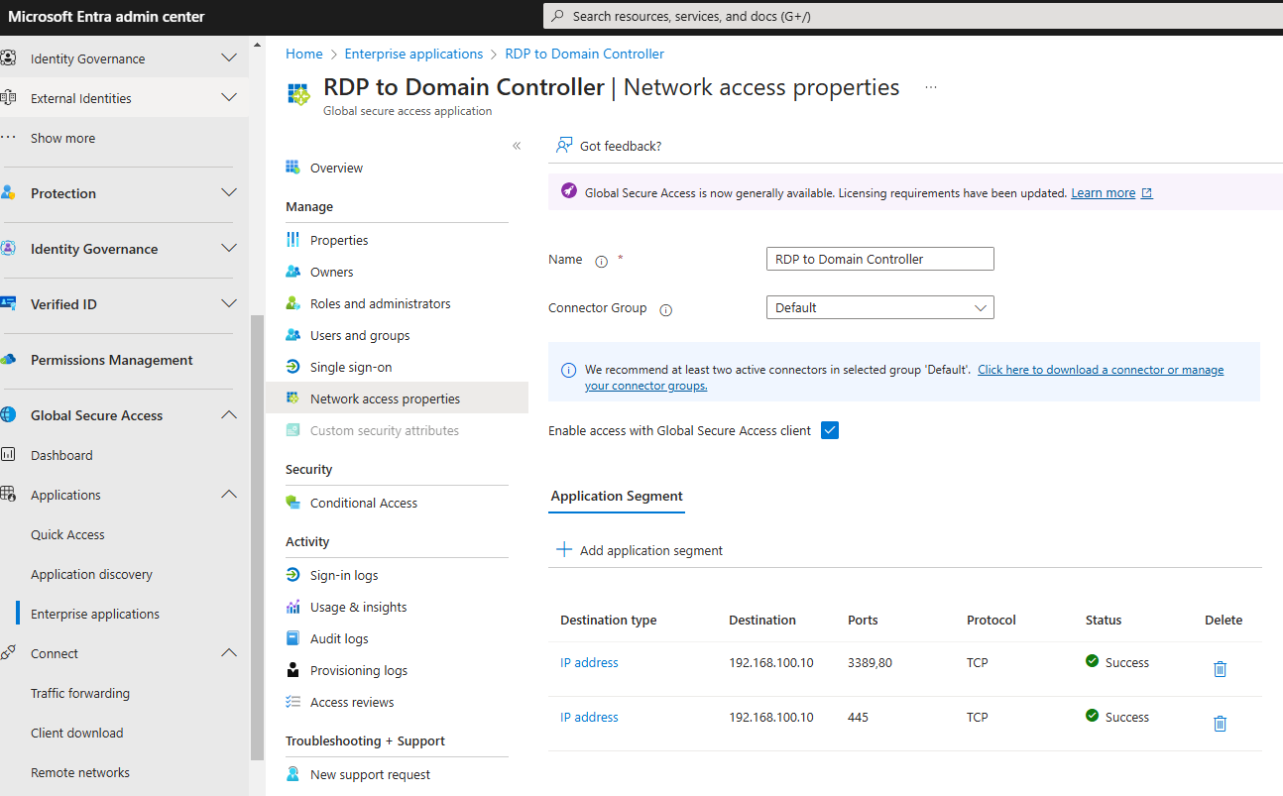Click the application tile icon beside title
This screenshot has width=1283, height=796.
tap(298, 94)
